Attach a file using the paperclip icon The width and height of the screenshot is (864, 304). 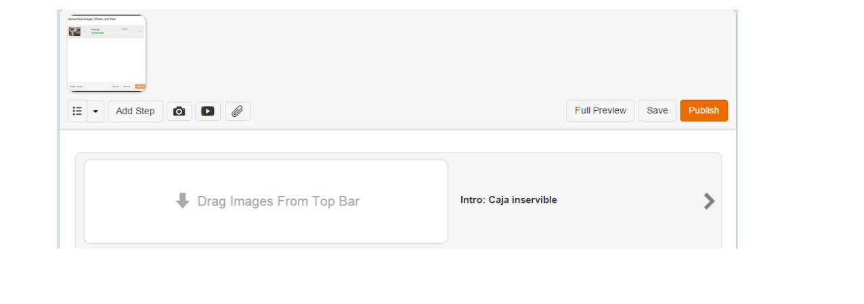click(238, 111)
